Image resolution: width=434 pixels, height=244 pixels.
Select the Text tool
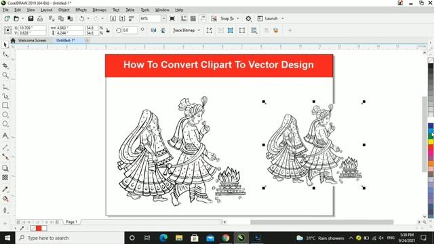click(x=5, y=136)
